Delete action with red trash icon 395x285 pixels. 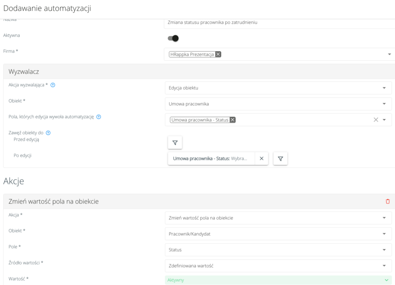[x=388, y=201]
